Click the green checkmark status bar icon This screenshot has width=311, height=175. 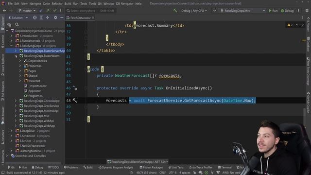[x=206, y=173]
